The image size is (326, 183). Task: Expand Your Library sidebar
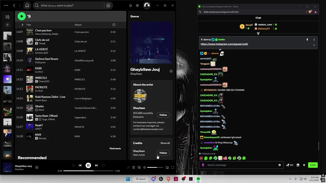click(7, 17)
